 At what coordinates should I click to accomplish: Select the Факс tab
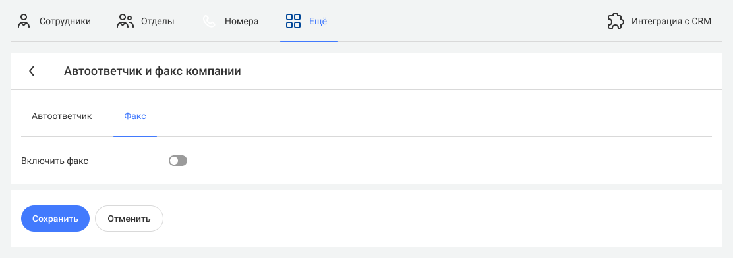pyautogui.click(x=135, y=116)
